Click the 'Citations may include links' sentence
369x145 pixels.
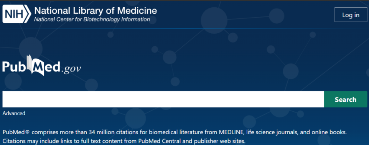coord(124,142)
